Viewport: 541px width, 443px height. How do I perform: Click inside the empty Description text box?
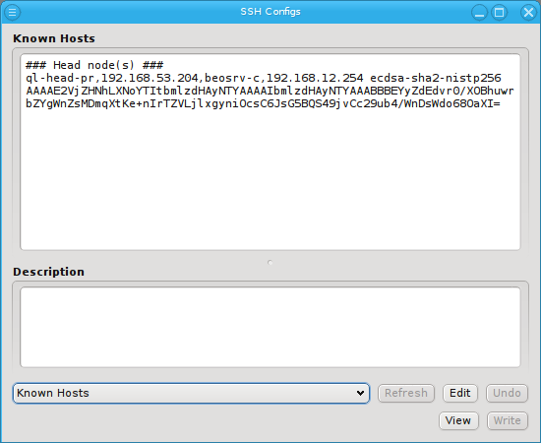point(270,327)
